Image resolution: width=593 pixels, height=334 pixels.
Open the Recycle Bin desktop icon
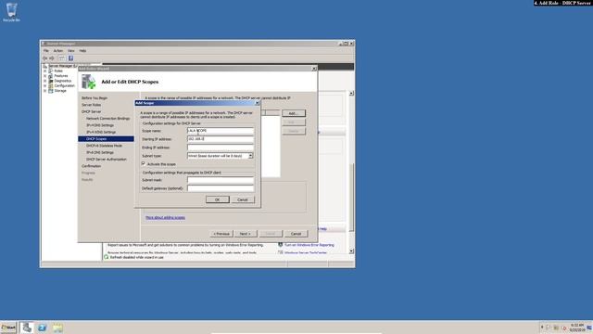11,12
